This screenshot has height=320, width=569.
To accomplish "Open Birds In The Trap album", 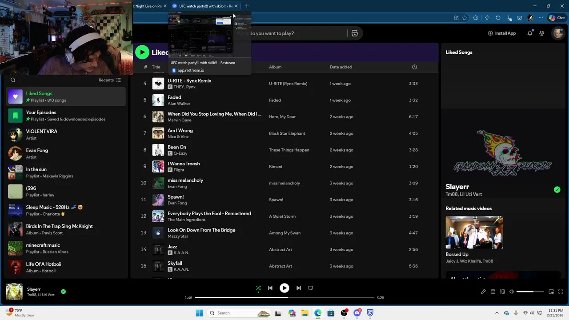I will point(66,229).
